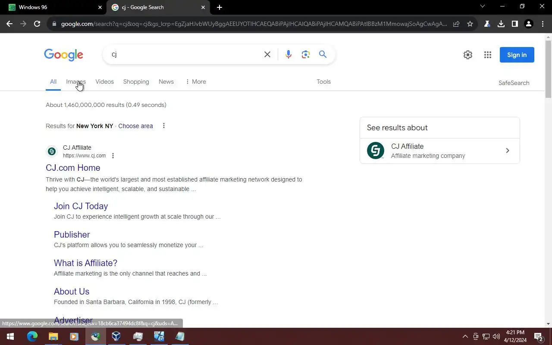Open CJ.com Home result
Viewport: 552px width, 345px height.
click(x=73, y=168)
